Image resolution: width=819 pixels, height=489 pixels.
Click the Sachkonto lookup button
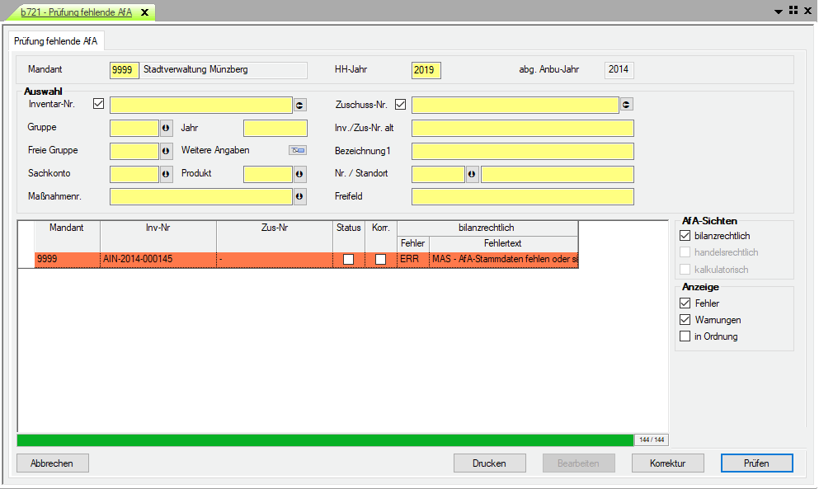point(166,174)
